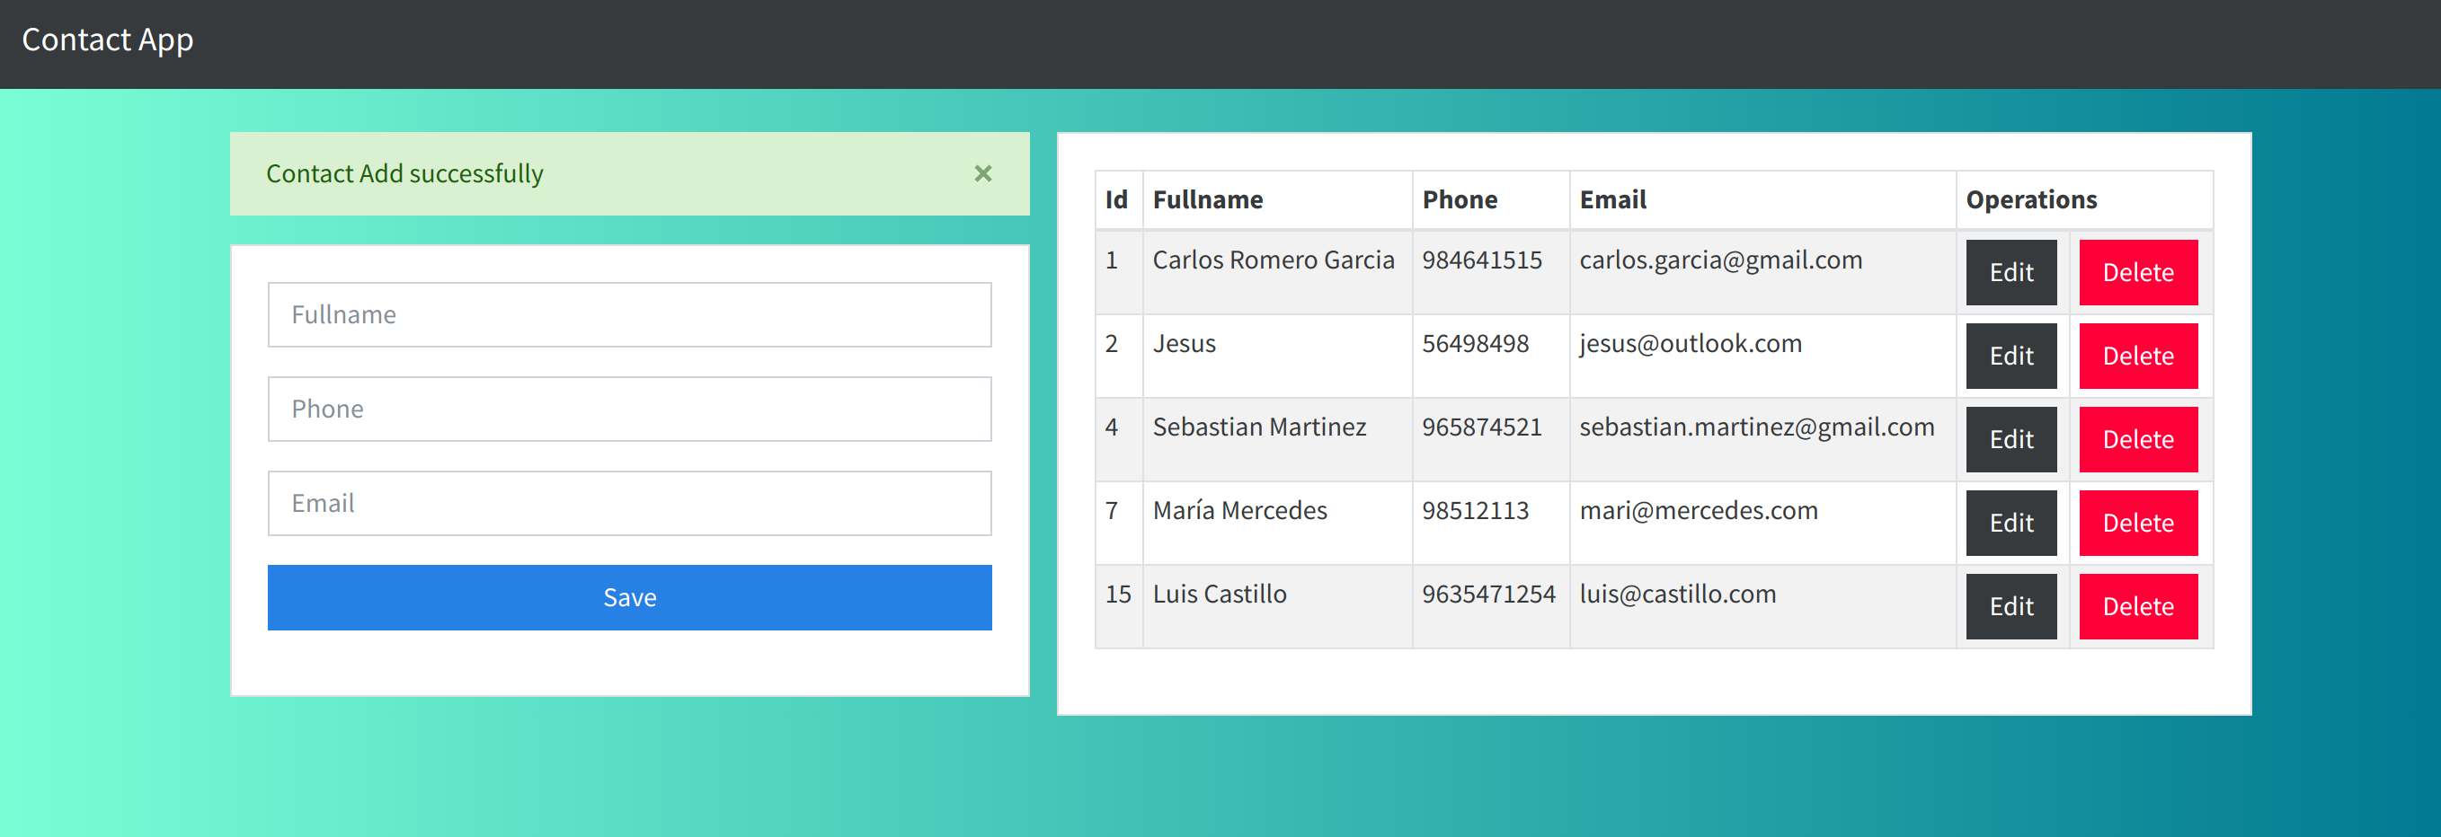
Task: Delete the Jesus contact row
Action: pos(2137,356)
